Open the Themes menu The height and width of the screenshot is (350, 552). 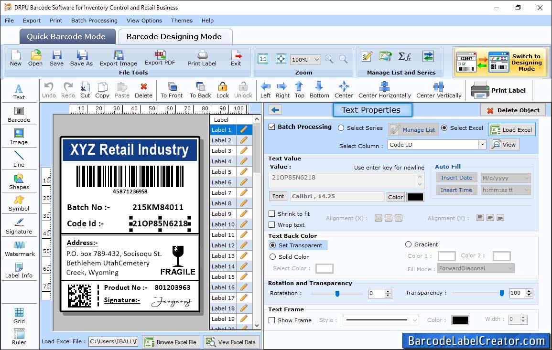pos(182,21)
